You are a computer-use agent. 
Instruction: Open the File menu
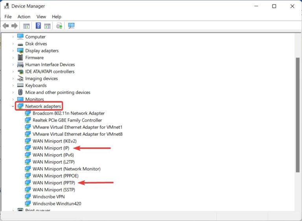(x=8, y=17)
